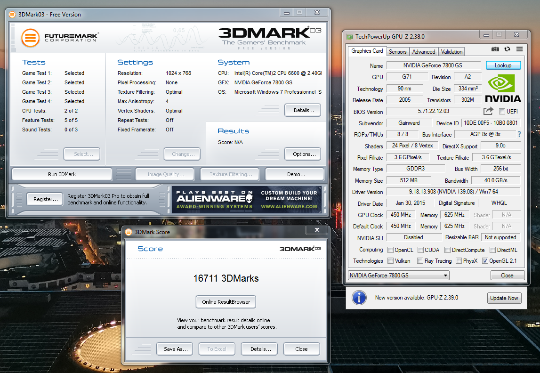Click the Run 3DMark button
The image size is (540, 373).
tap(62, 174)
